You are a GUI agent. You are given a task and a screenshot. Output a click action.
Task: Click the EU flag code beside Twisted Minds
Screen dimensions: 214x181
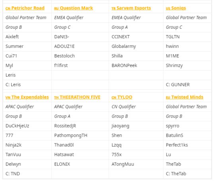click(168, 98)
